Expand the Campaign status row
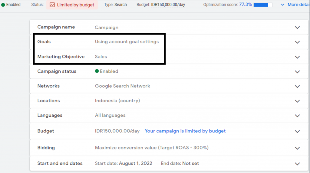Screen dimensions: 310x173 tap(297, 72)
